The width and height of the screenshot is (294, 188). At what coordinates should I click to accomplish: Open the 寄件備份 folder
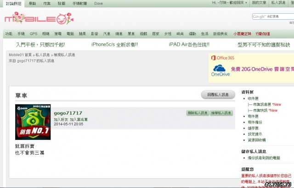point(255,122)
